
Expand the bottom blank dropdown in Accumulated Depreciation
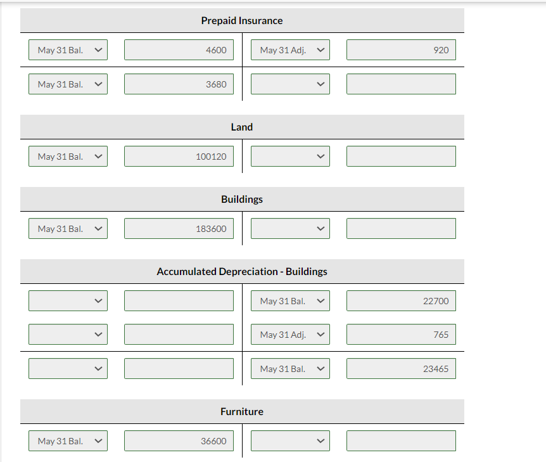tap(68, 368)
